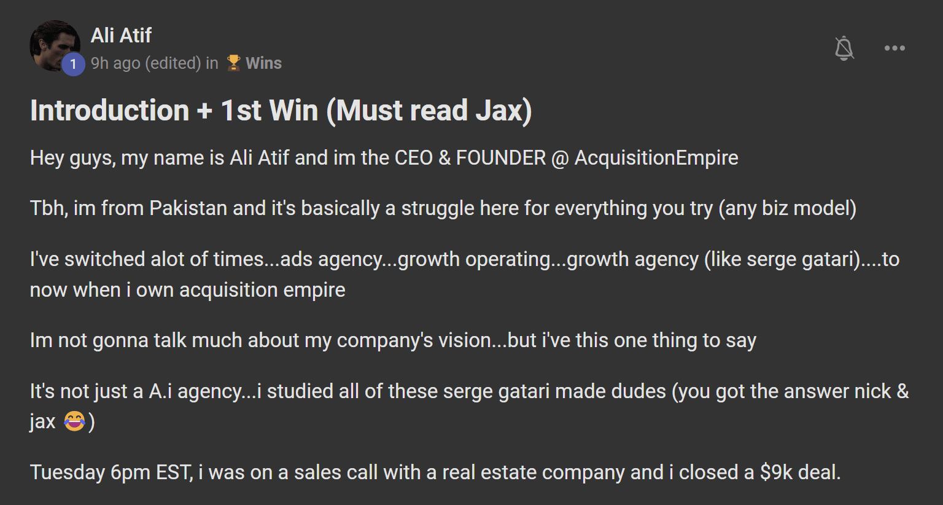Viewport: 943px width, 505px height.
Task: Click the "It's not just a A.i agency" line
Action: (469, 391)
